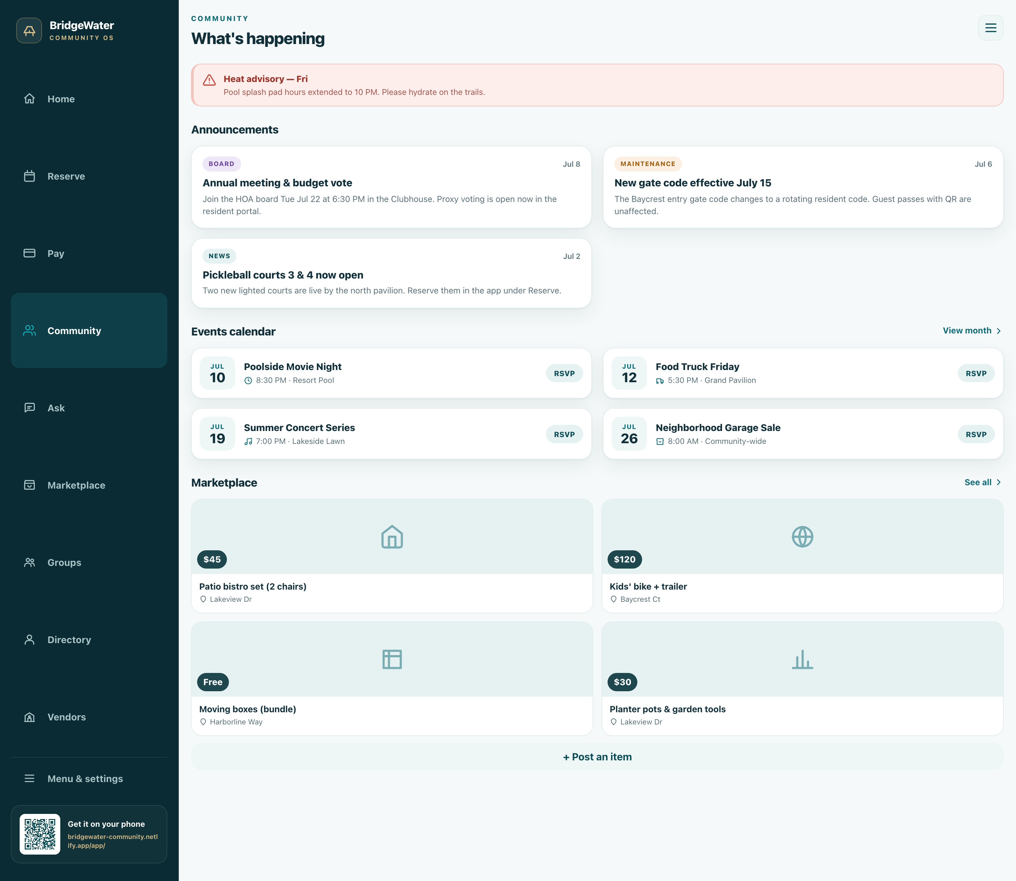Open the Directory page

[x=89, y=640]
